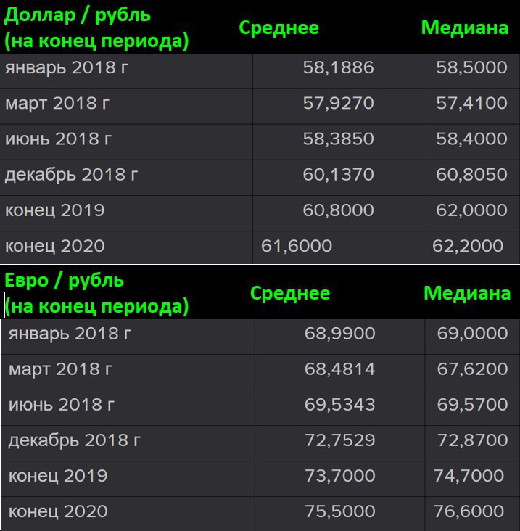This screenshot has width=520, height=531.
Task: Click the dollar mean value 58,3850
Action: pos(338,139)
